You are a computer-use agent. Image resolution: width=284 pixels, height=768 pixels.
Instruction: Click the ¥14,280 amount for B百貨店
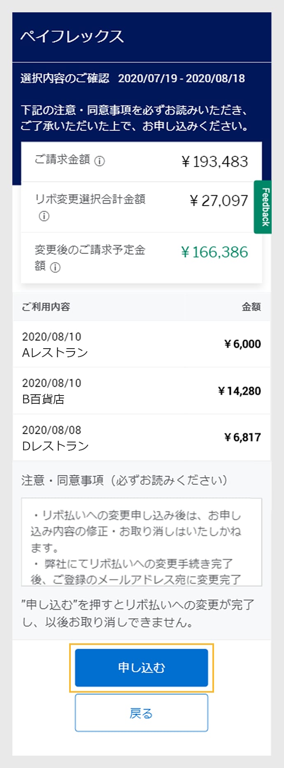tap(239, 391)
